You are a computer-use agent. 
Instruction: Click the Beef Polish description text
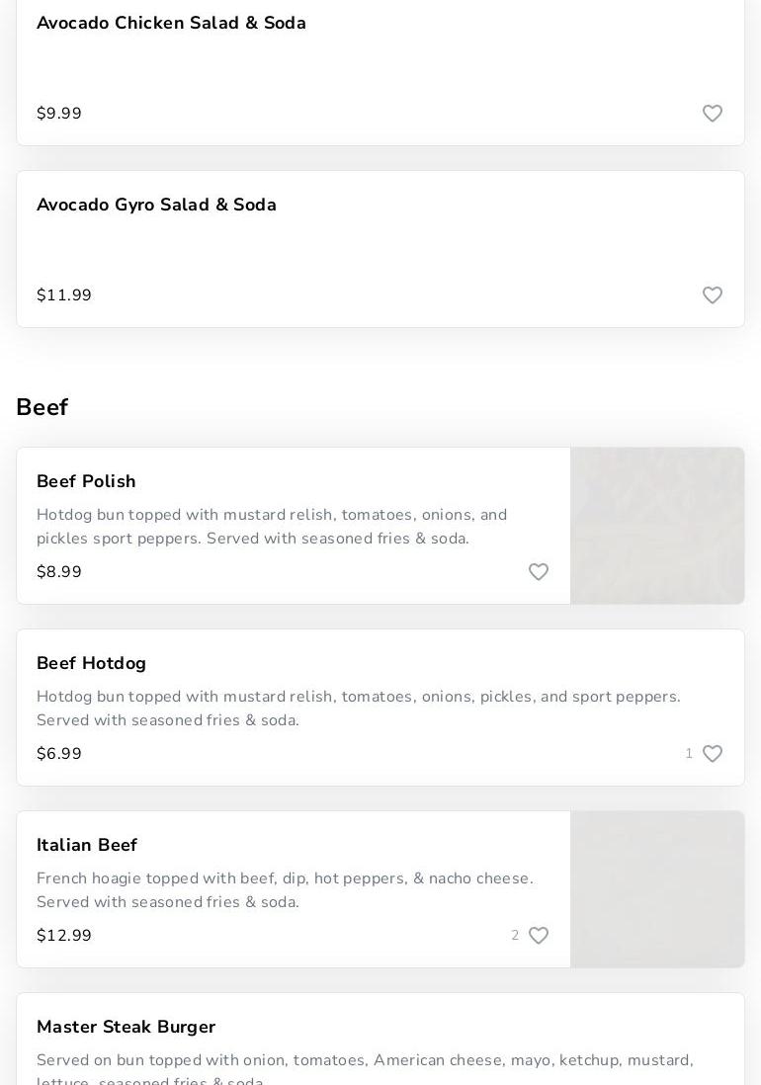click(x=272, y=527)
